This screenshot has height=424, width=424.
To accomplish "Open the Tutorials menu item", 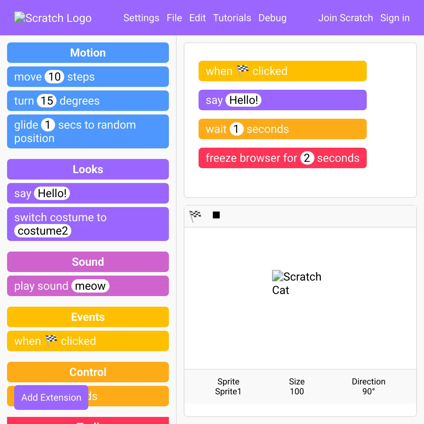I will tap(232, 18).
